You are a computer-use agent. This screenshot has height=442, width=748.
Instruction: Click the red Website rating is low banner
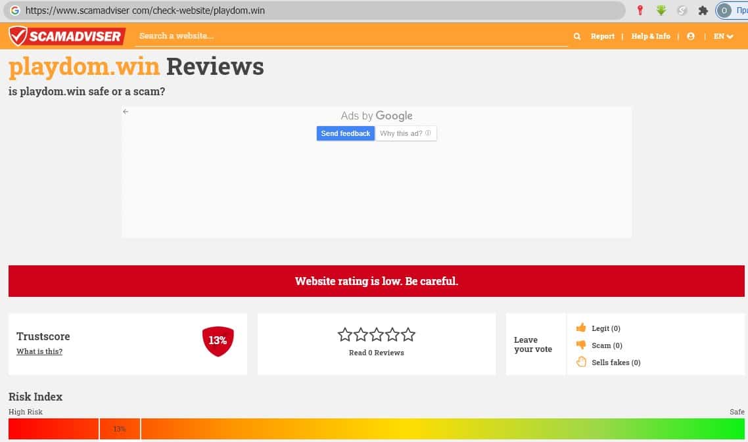[x=377, y=281]
